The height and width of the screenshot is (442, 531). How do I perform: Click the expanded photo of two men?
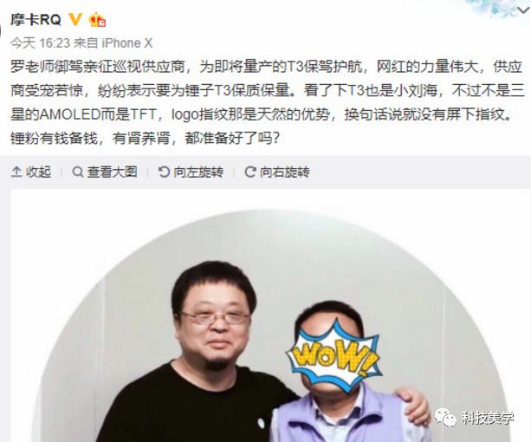265,315
